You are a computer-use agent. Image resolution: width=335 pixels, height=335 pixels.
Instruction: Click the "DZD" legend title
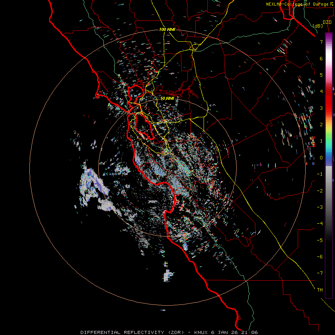click(x=327, y=22)
